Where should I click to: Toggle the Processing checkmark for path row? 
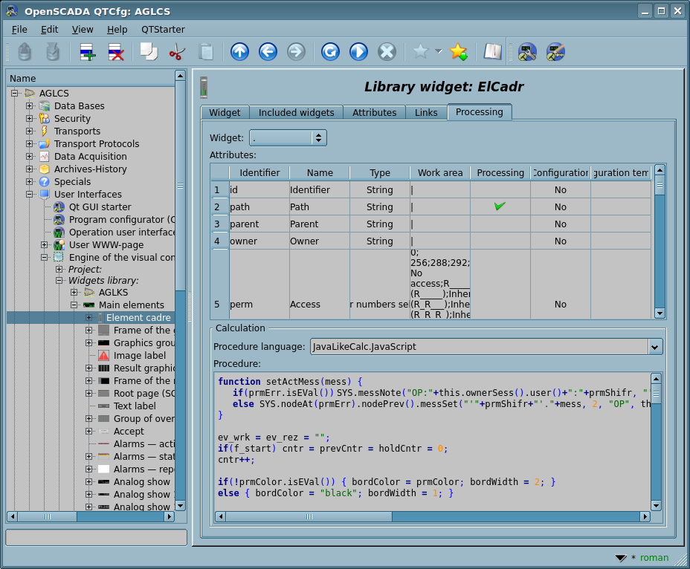tap(500, 207)
